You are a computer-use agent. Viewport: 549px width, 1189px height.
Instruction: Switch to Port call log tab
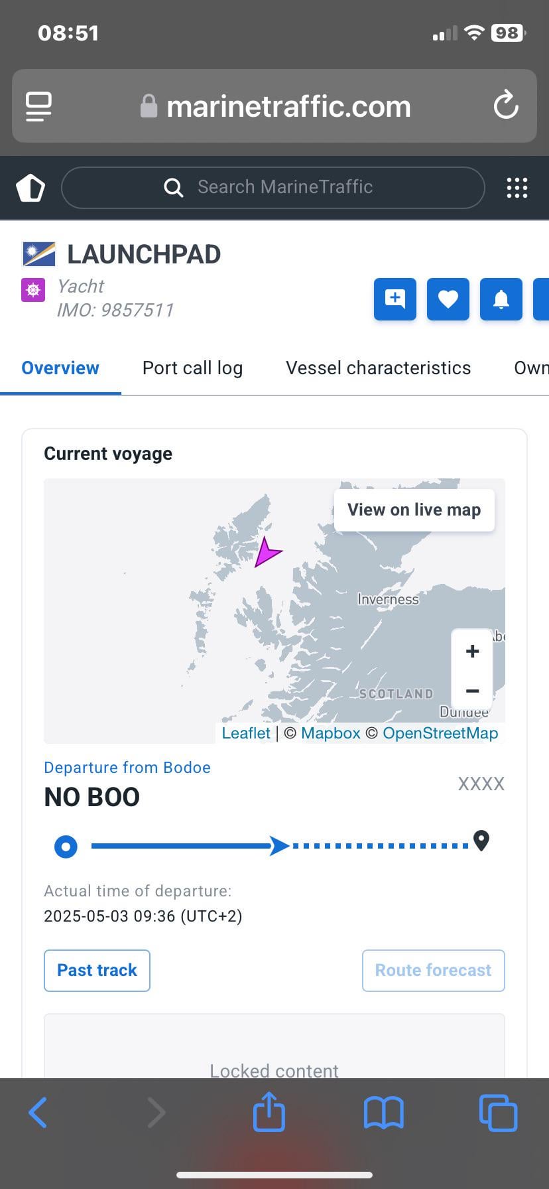193,368
